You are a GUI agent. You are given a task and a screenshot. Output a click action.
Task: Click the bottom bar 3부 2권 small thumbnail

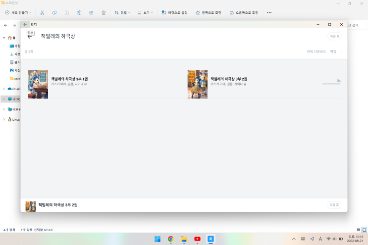pyautogui.click(x=31, y=206)
